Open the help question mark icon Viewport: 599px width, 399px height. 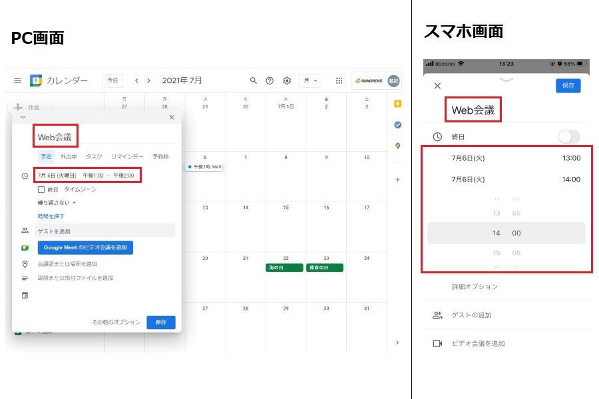tap(270, 80)
